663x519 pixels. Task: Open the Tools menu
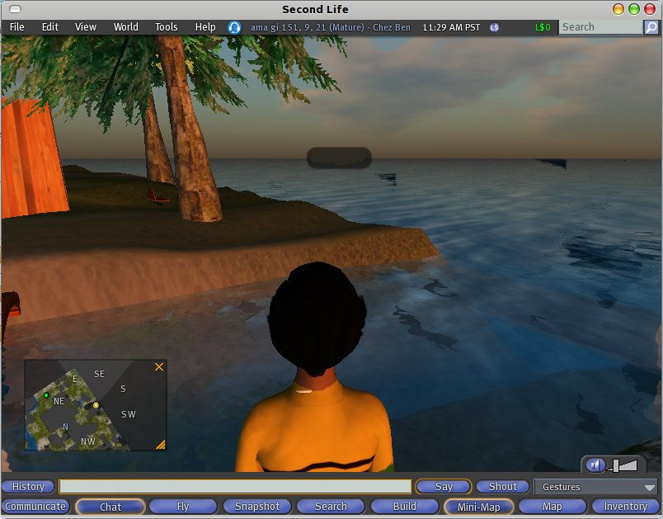[x=166, y=27]
